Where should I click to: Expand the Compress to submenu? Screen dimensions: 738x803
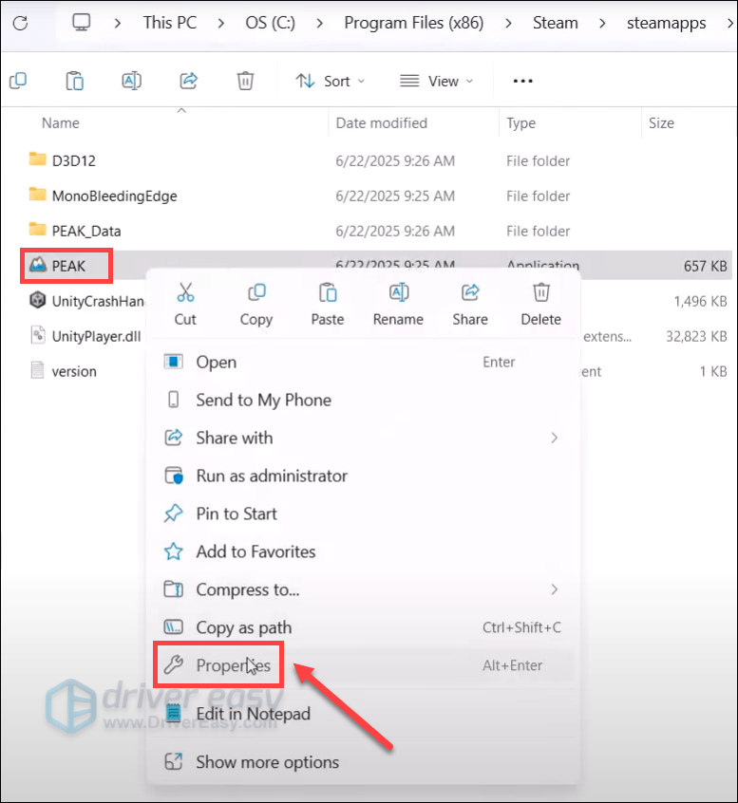tap(554, 589)
